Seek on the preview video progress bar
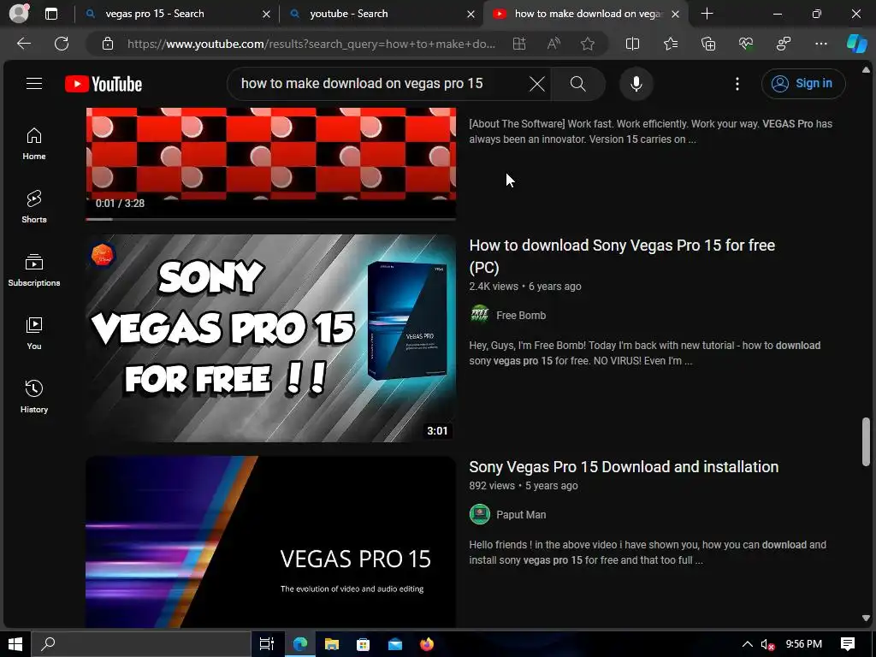 [x=271, y=219]
